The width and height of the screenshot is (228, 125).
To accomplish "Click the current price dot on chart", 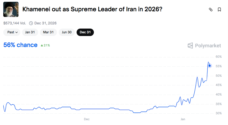I will click(x=210, y=66).
